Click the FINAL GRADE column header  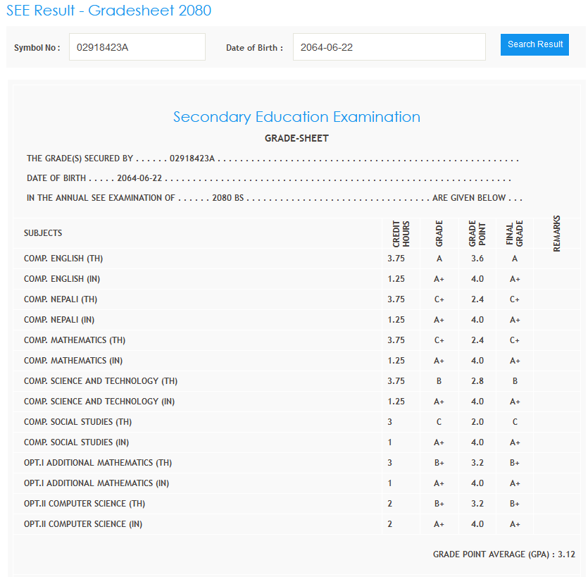pos(515,234)
